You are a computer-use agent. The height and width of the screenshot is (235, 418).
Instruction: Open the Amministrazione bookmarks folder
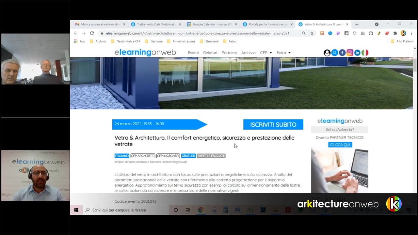[181, 41]
